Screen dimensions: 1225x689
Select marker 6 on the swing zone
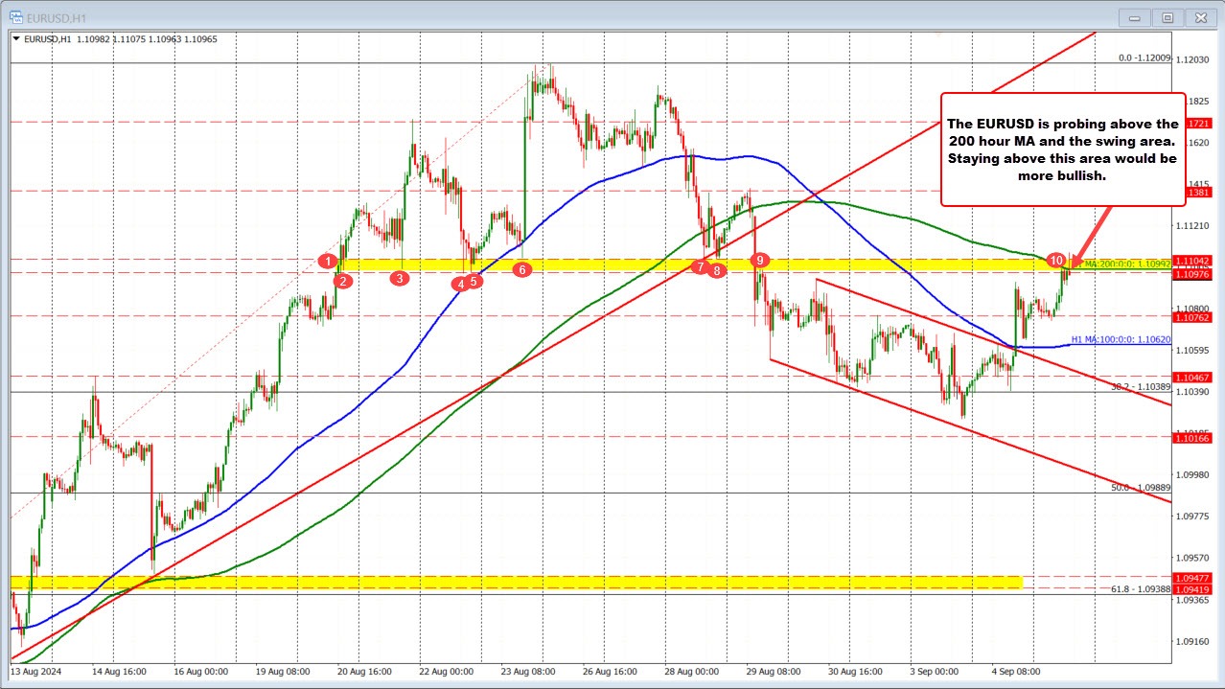[522, 270]
